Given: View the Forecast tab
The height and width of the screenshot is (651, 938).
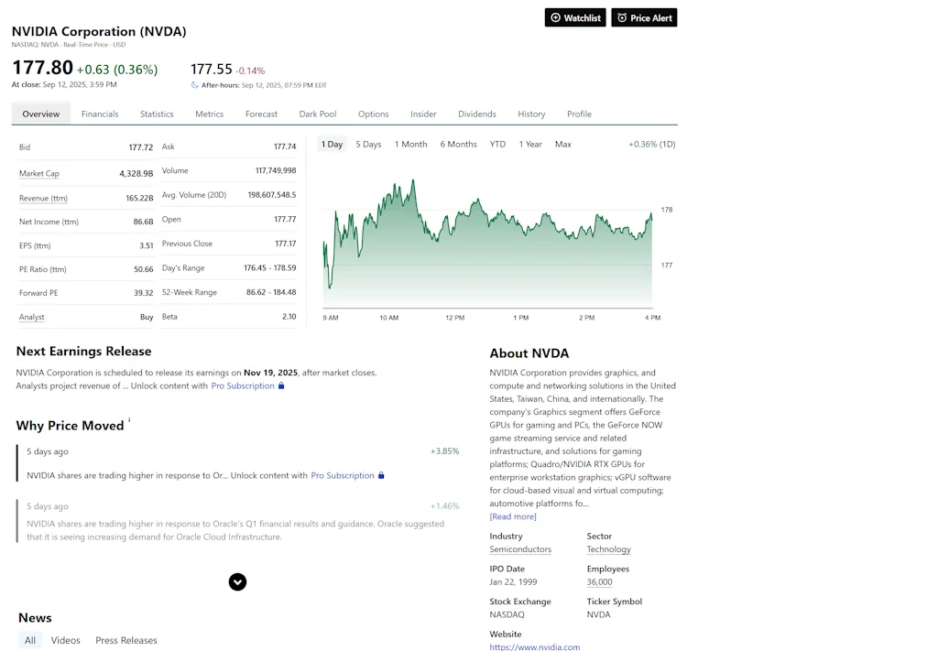Looking at the screenshot, I should [x=261, y=114].
